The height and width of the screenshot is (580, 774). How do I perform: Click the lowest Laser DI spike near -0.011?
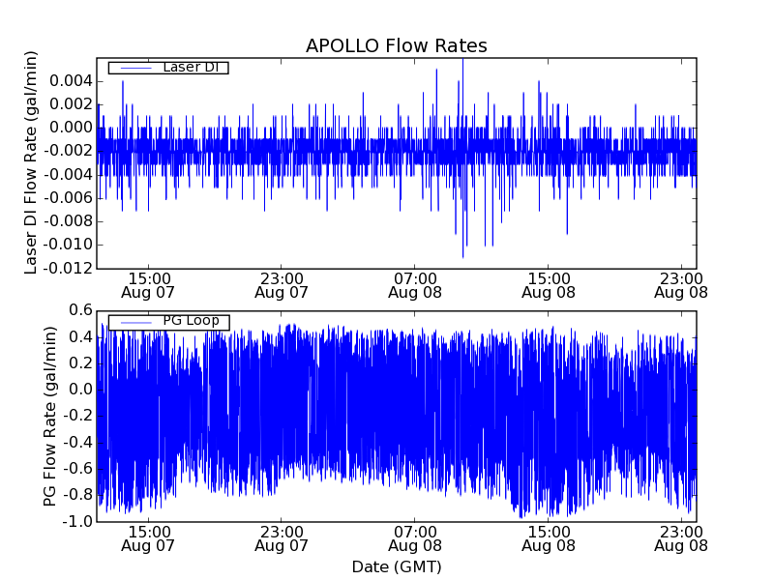[x=462, y=256]
